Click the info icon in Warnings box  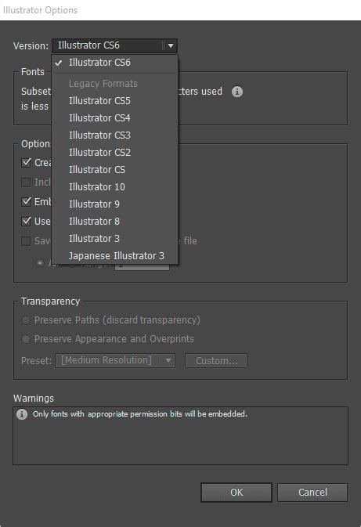coord(22,414)
